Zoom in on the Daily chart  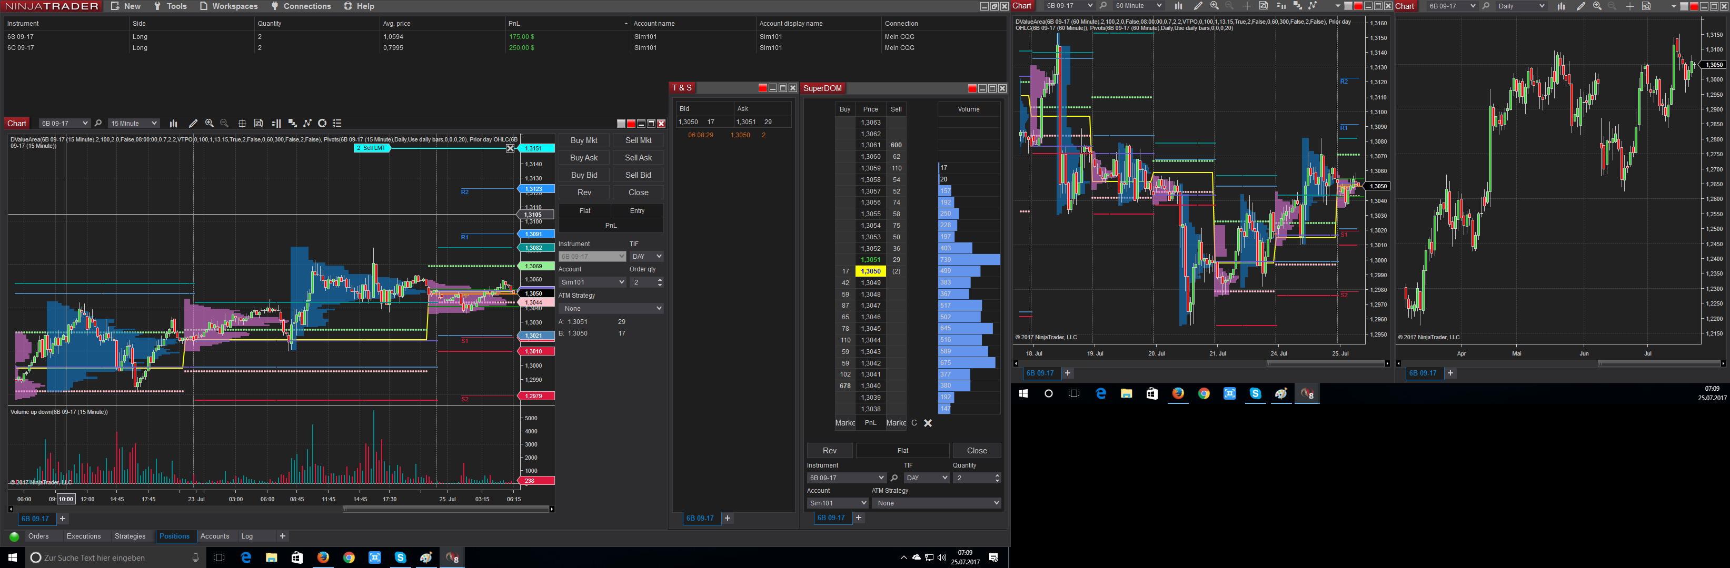[1597, 6]
